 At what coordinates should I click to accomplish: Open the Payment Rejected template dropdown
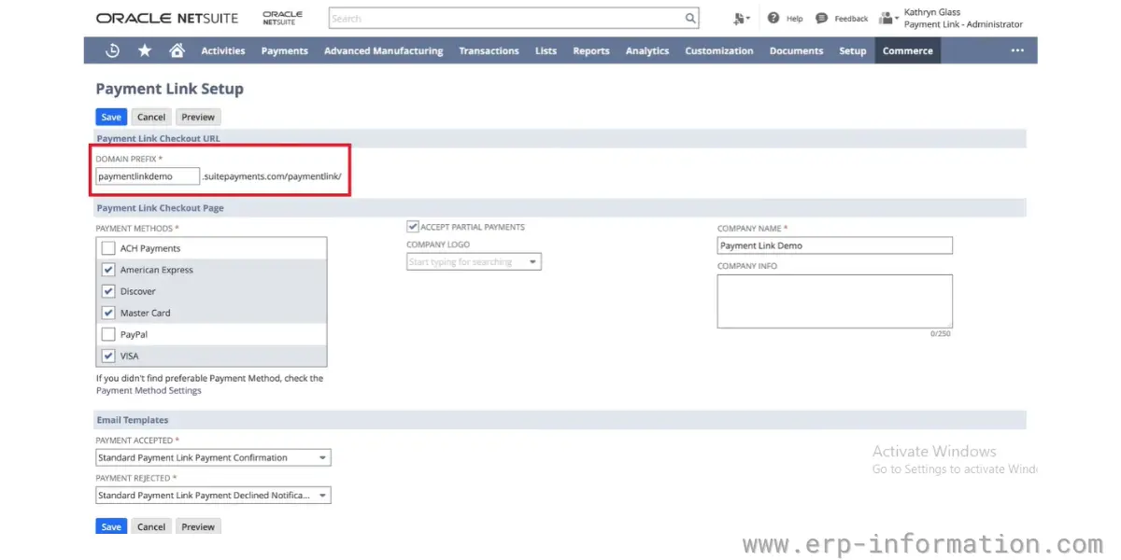213,496
